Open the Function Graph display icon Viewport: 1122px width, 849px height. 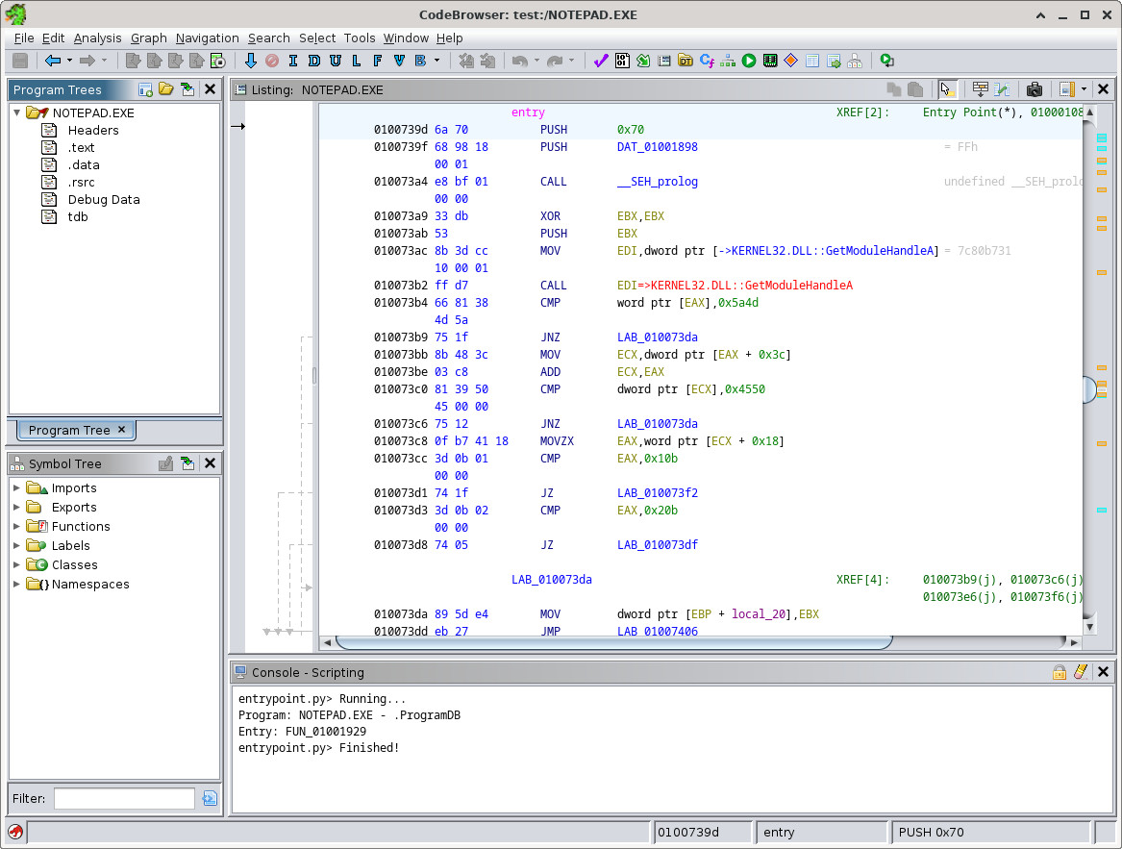pyautogui.click(x=728, y=61)
